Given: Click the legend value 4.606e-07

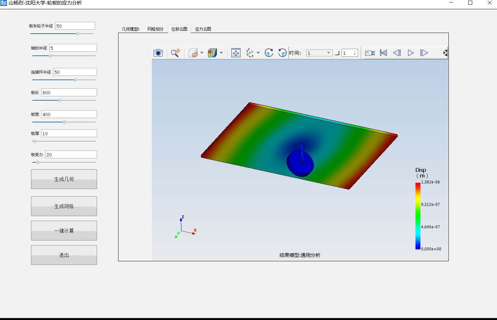Looking at the screenshot, I should coord(430,227).
